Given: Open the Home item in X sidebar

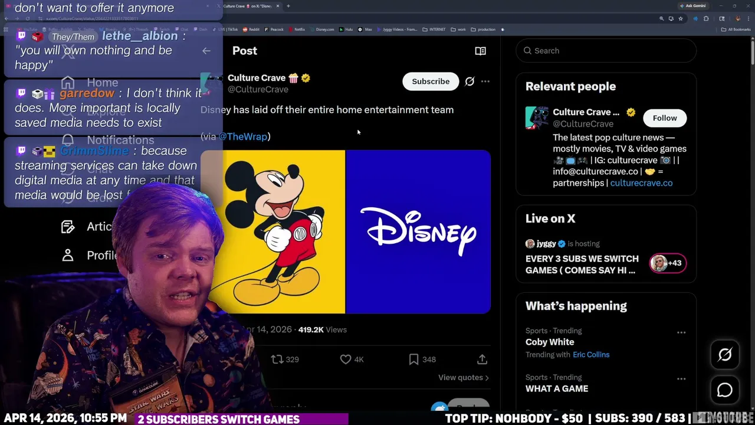Looking at the screenshot, I should tap(91, 83).
